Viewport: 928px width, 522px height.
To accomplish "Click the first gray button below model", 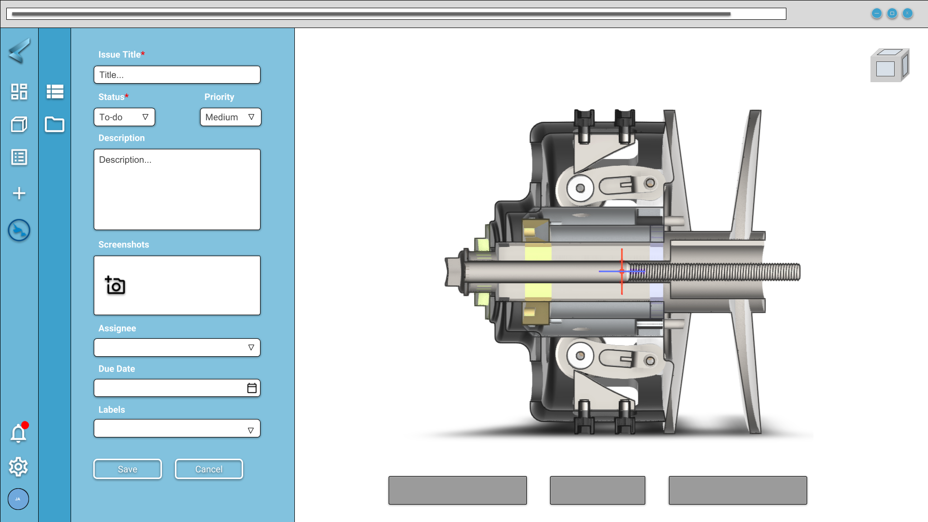I will pos(458,491).
